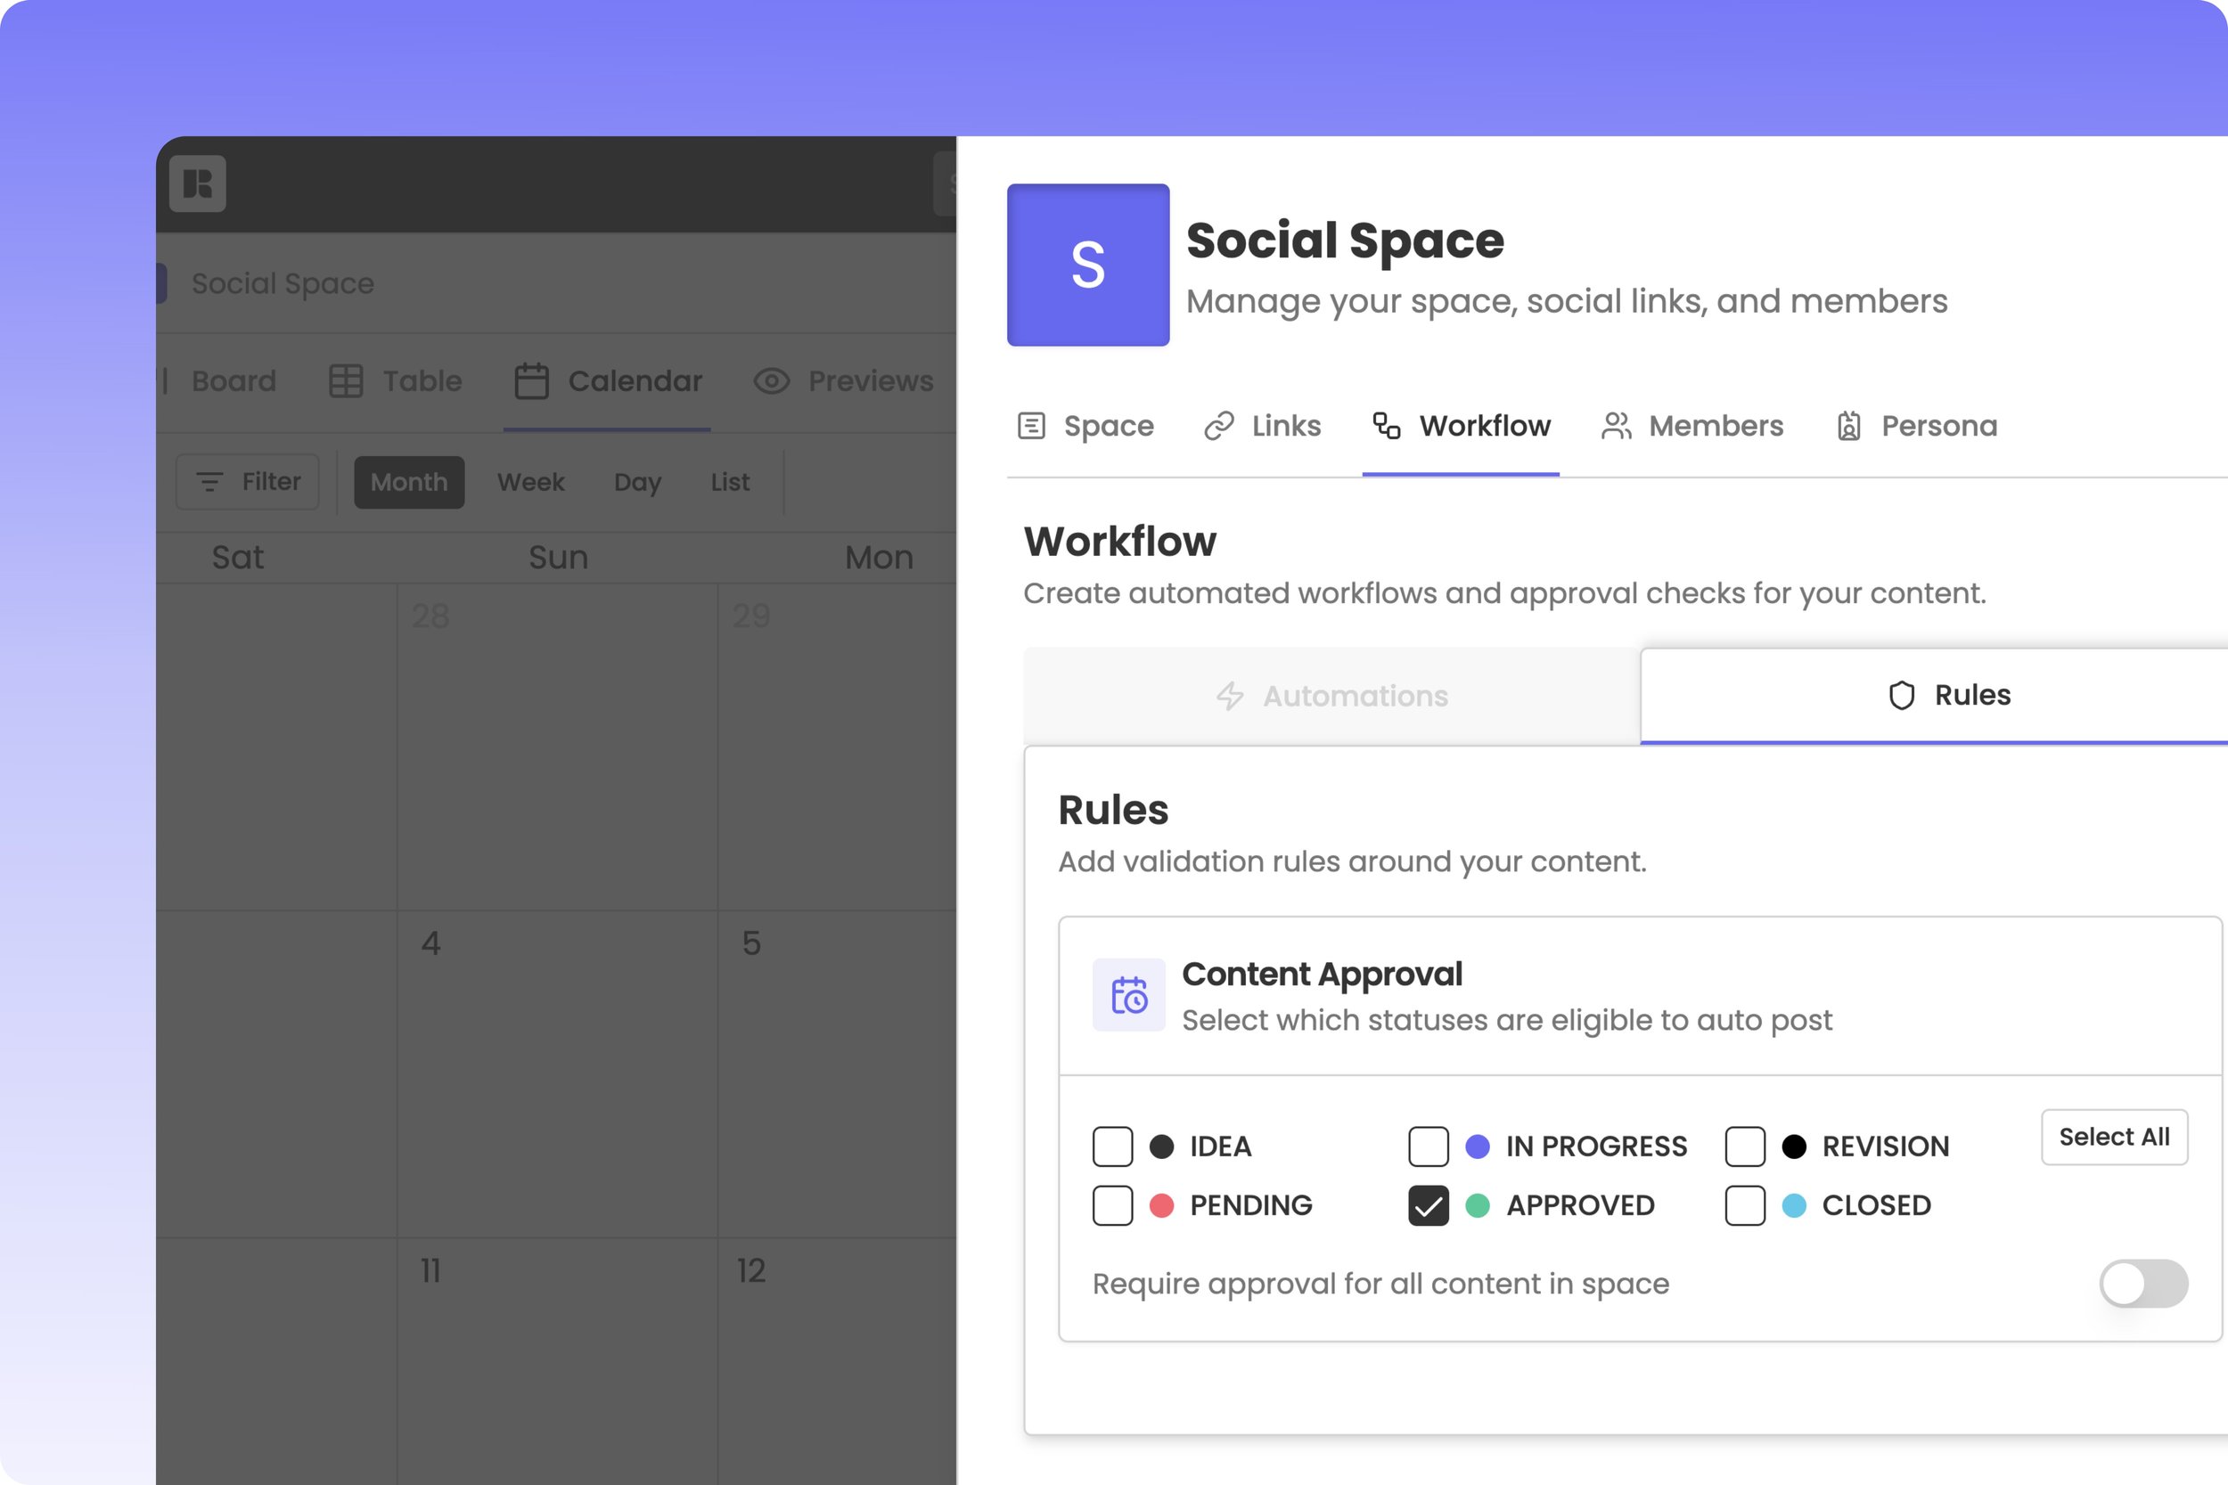The width and height of the screenshot is (2228, 1485).
Task: Click the Rules shield icon
Action: click(1901, 695)
